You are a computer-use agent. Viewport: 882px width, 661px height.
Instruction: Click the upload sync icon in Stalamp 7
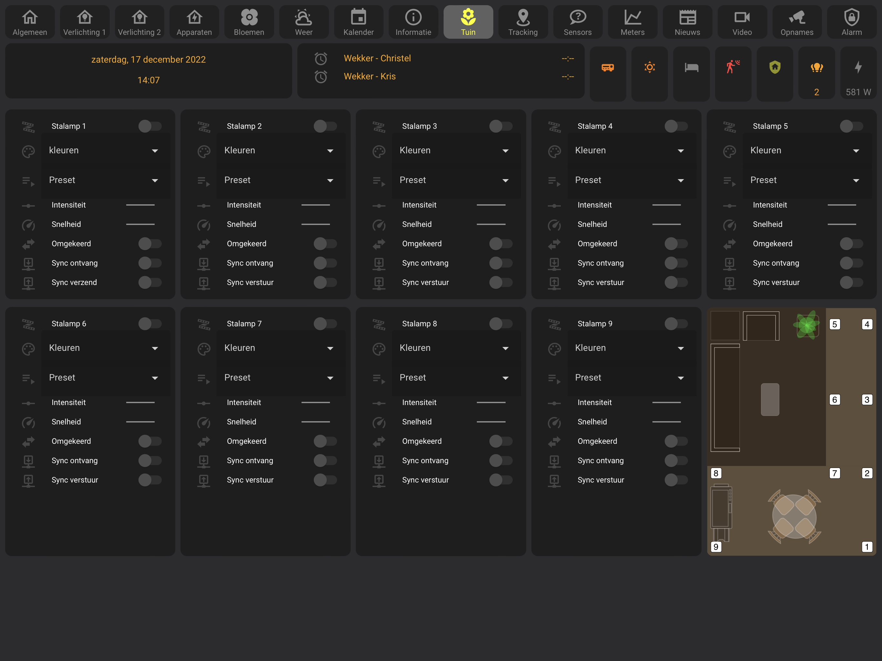[204, 481]
